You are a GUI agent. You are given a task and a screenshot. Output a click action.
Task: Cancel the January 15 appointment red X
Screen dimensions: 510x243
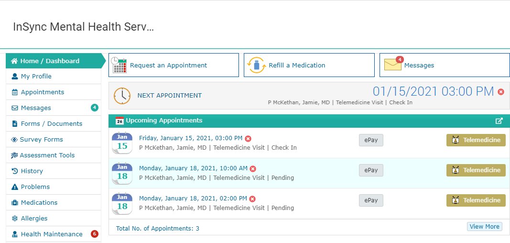pyautogui.click(x=248, y=139)
